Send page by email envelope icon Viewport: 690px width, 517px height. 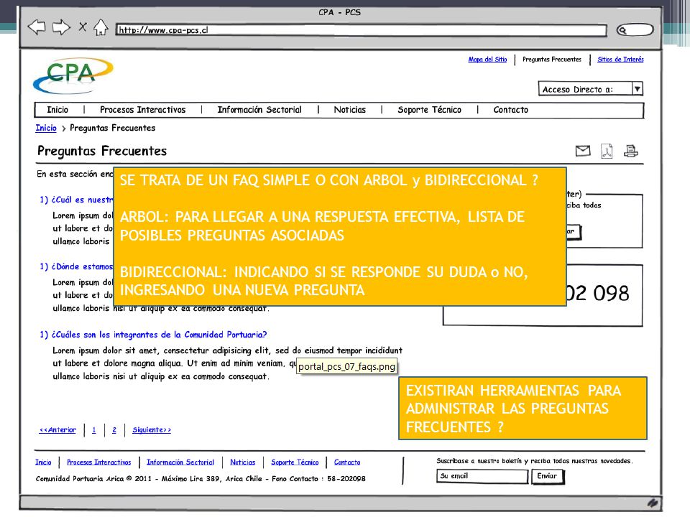pyautogui.click(x=583, y=151)
